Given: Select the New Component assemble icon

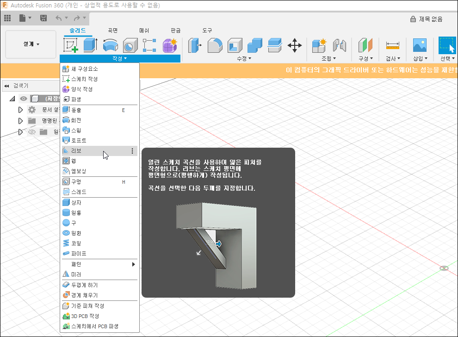Looking at the screenshot, I should 319,45.
